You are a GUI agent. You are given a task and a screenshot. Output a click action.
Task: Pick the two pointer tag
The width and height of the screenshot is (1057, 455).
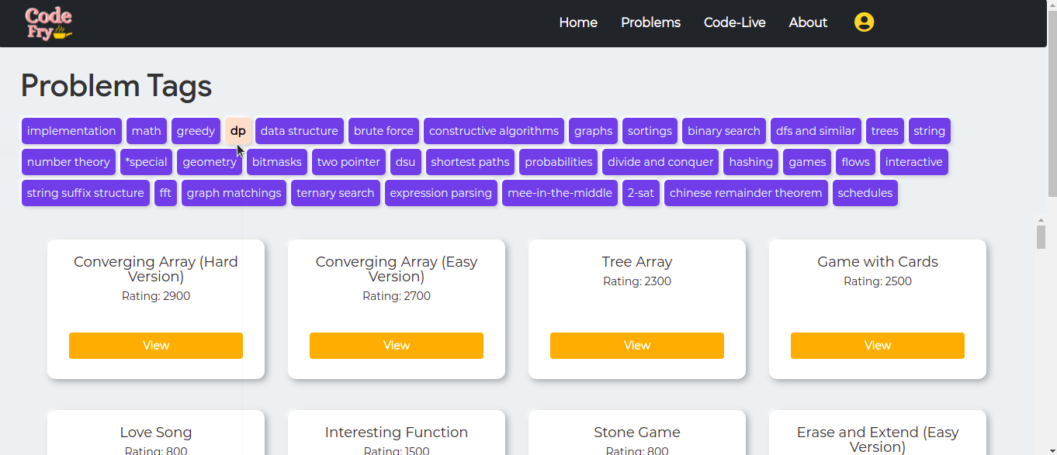point(348,162)
